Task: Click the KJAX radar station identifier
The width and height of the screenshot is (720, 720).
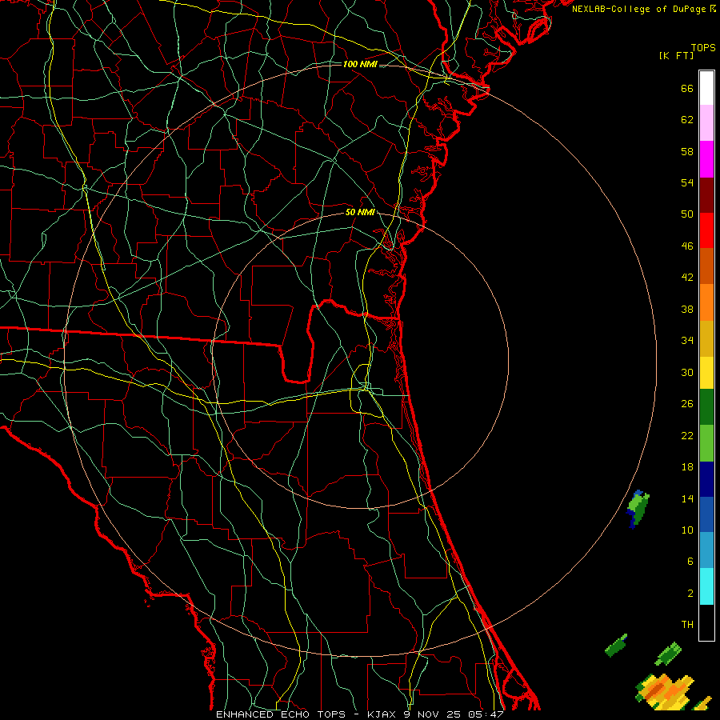Action: [x=382, y=714]
